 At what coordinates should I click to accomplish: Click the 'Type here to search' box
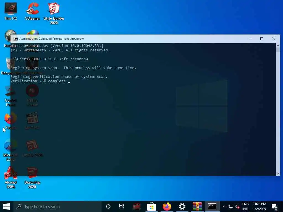pos(58,206)
